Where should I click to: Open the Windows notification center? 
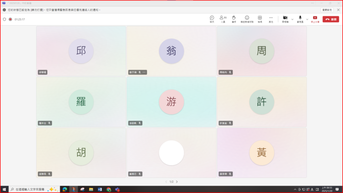tap(337, 189)
